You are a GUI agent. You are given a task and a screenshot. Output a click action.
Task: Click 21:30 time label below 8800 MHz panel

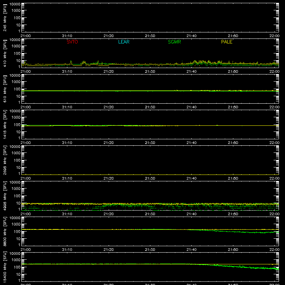pyautogui.click(x=150, y=250)
